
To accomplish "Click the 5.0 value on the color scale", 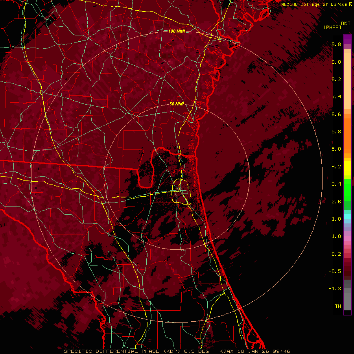I will [x=336, y=149].
